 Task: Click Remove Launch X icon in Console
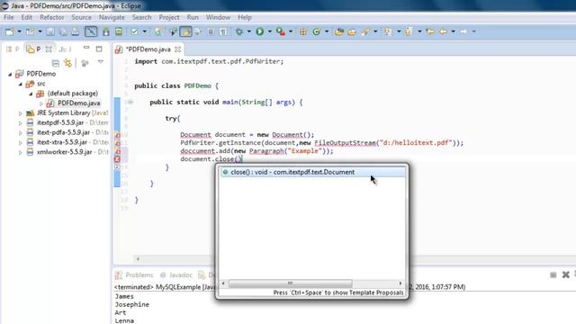pos(565,274)
